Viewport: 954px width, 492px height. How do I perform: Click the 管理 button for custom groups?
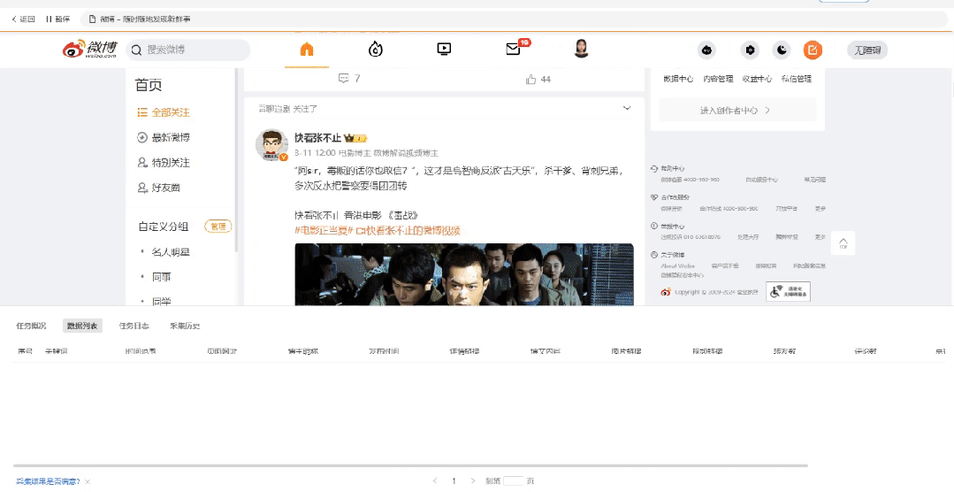[218, 227]
